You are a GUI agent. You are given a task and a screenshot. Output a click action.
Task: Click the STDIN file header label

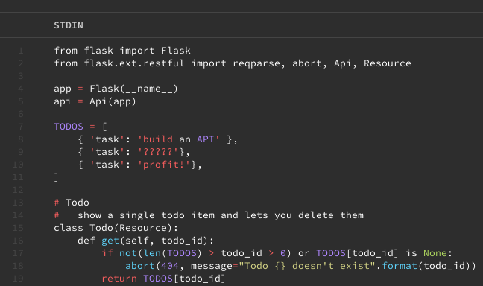69,25
